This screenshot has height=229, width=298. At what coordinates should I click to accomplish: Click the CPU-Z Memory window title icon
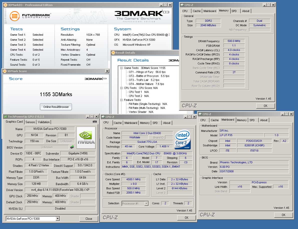pyautogui.click(x=182, y=5)
